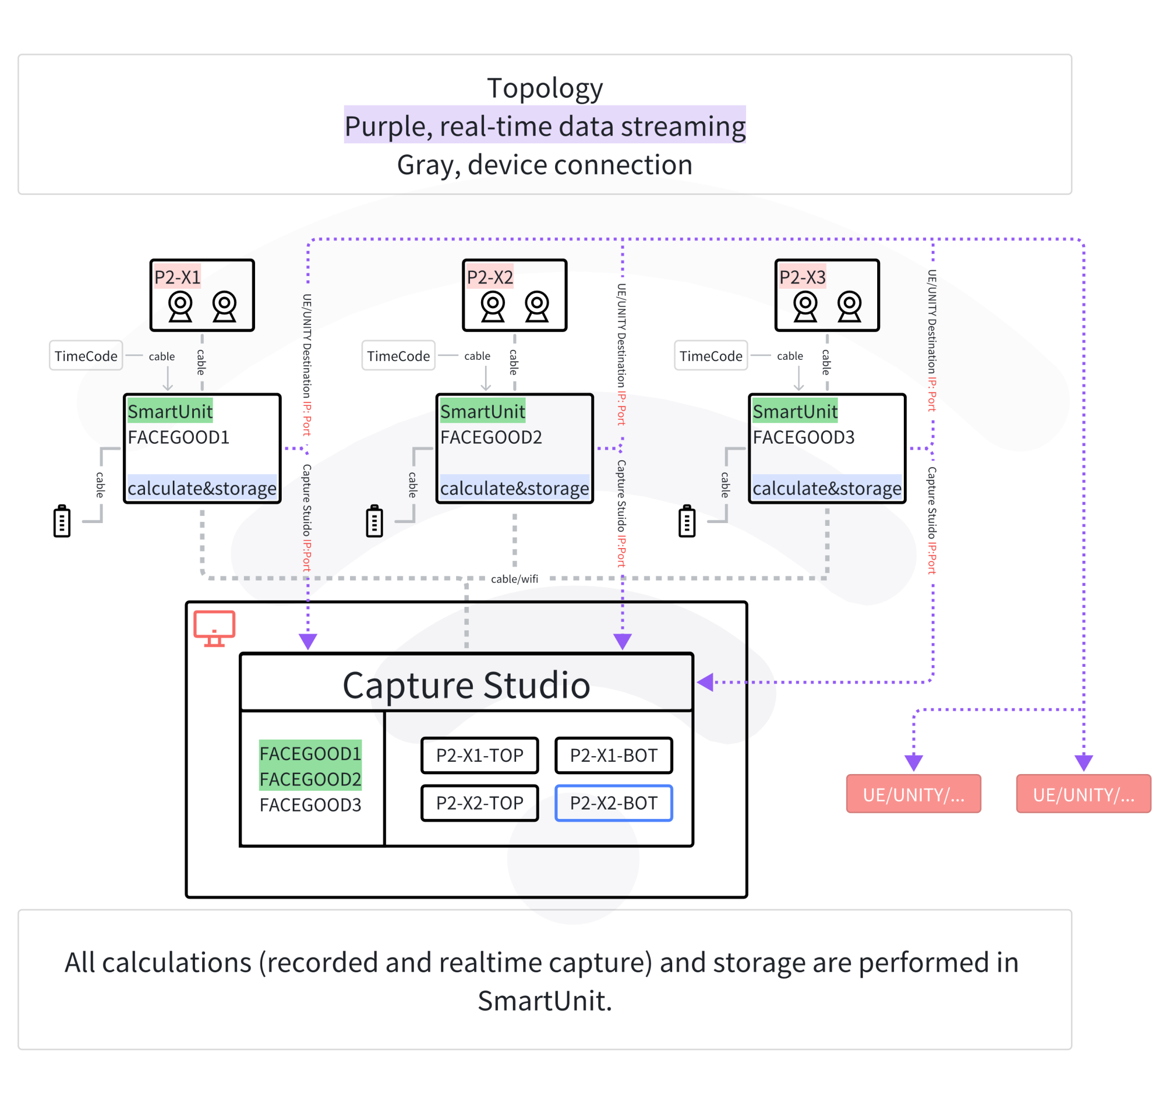
Task: Click the P2-X1-BOT panel label
Action: click(614, 755)
